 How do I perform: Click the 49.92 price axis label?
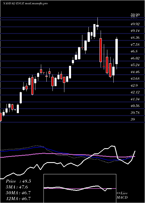coord(135,24)
